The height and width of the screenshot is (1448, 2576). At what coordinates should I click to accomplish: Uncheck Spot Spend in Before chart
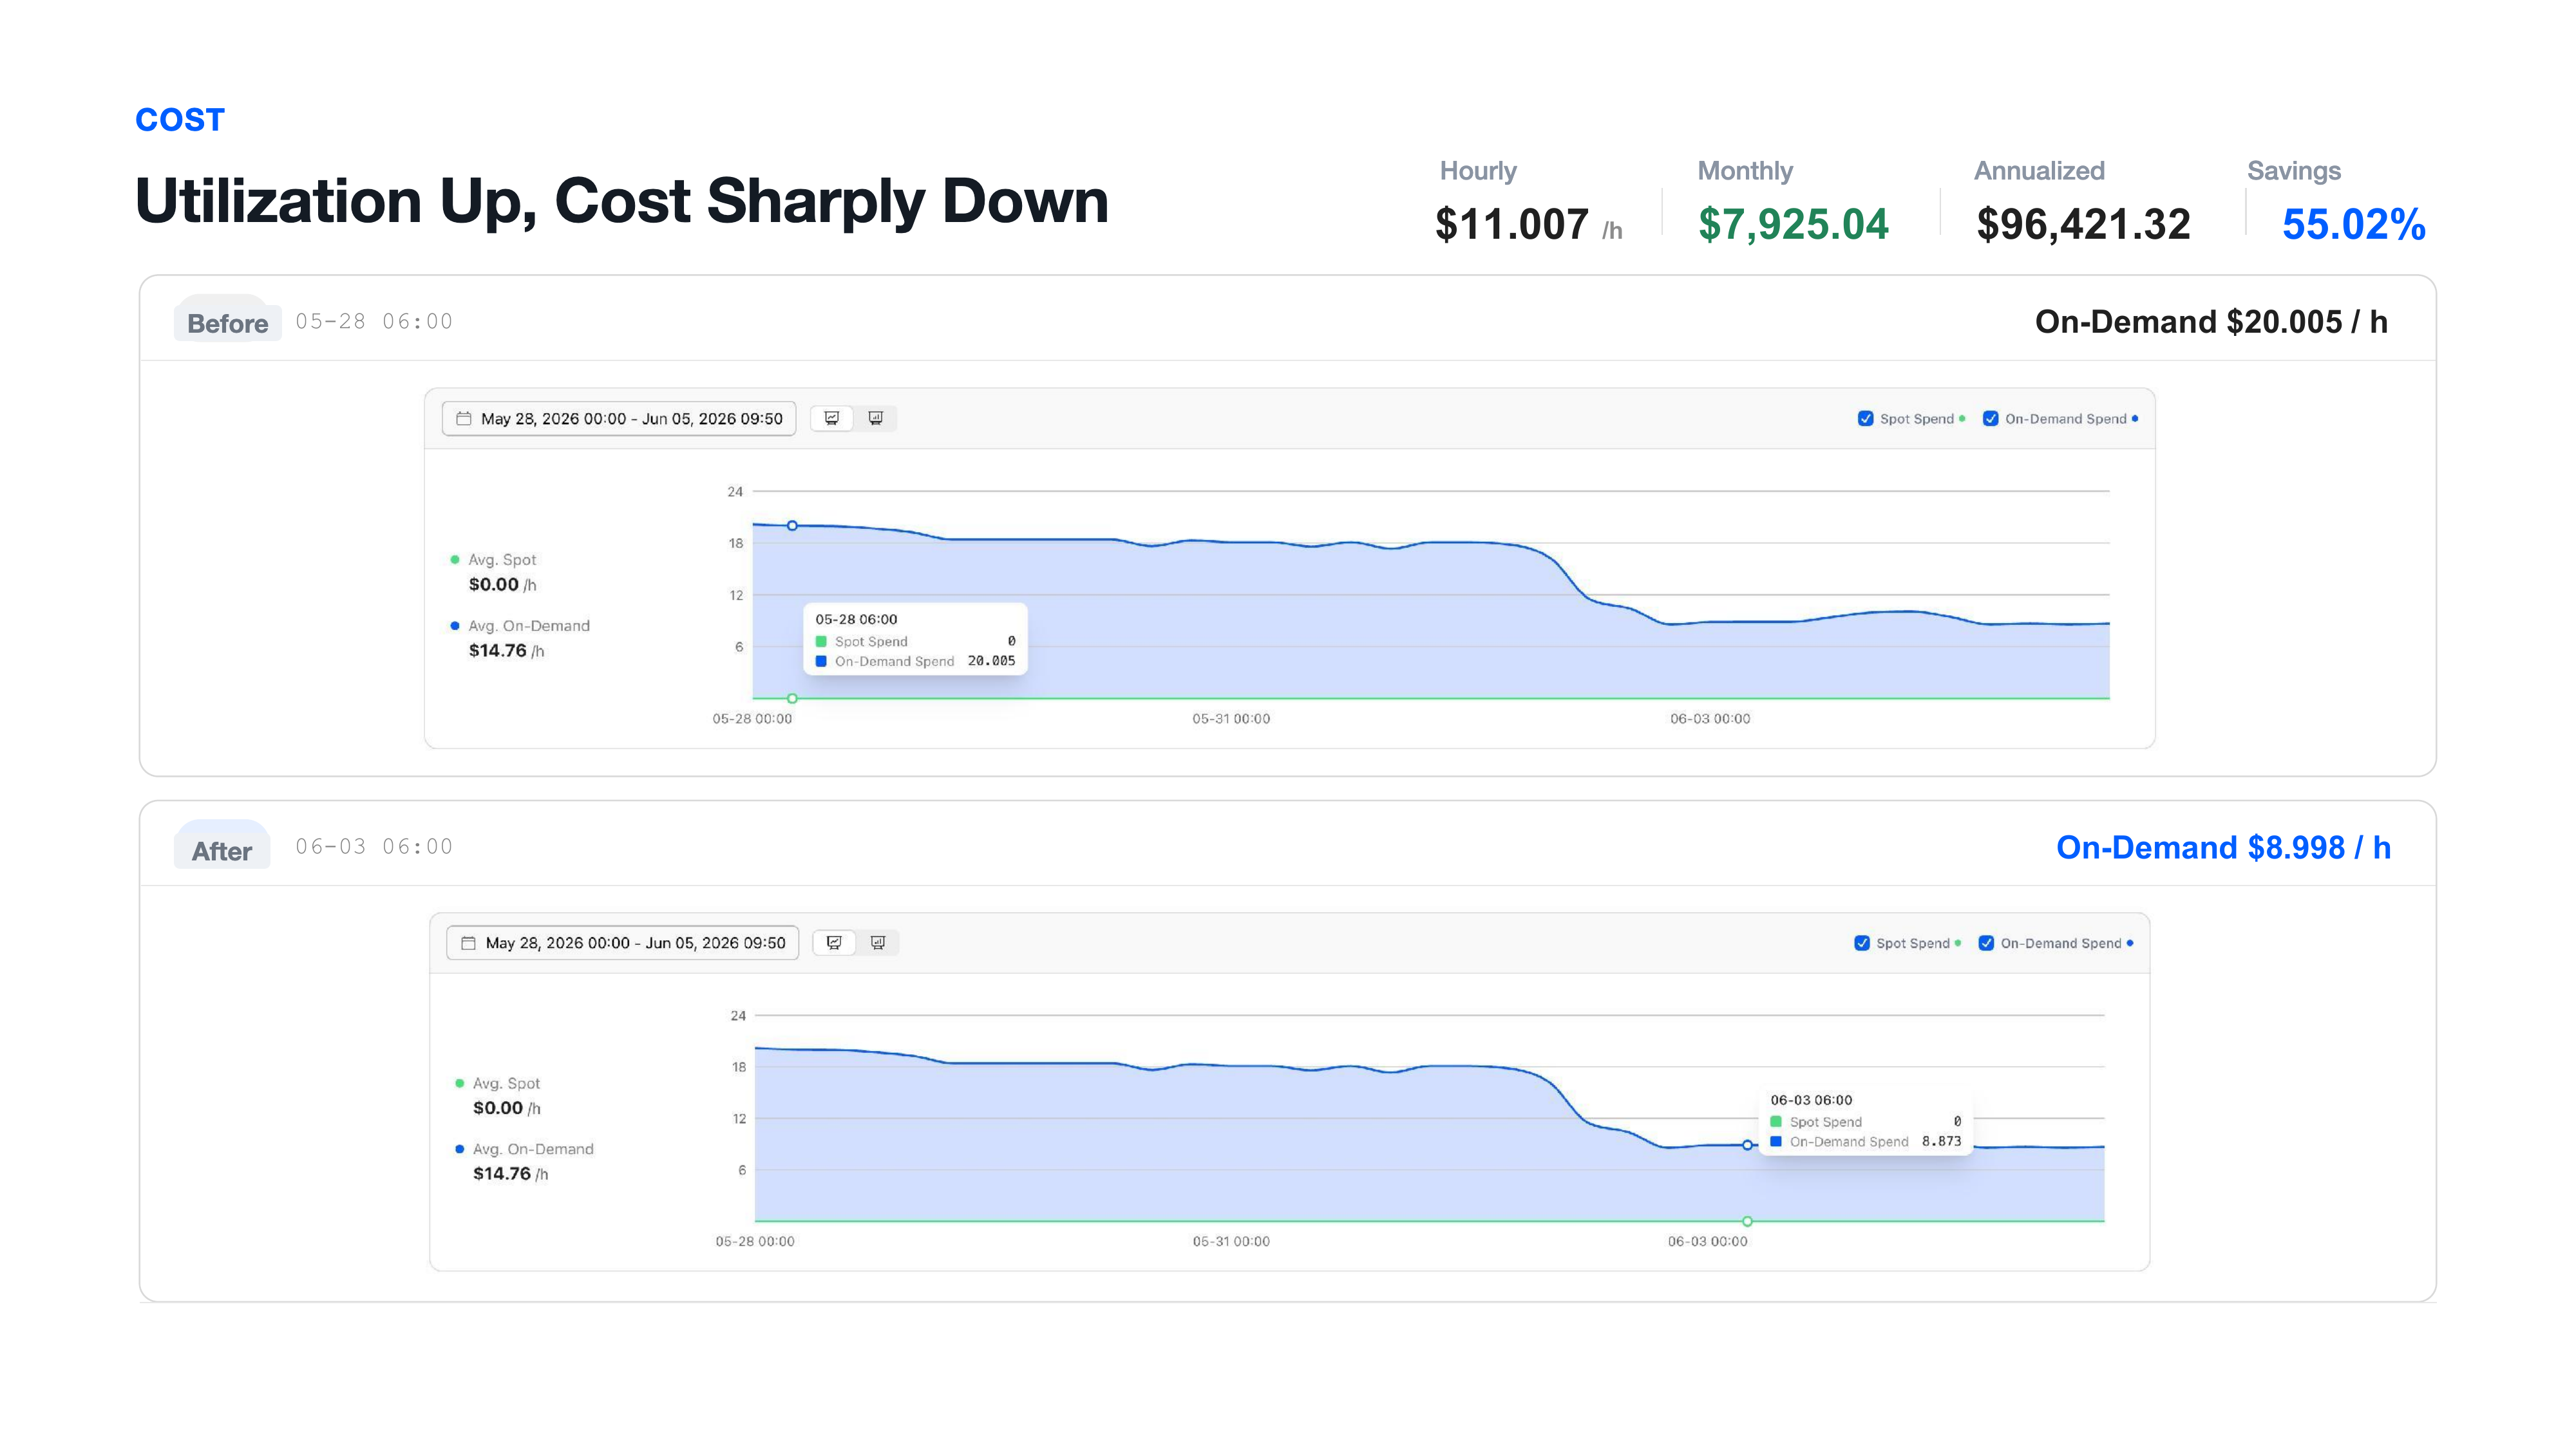1865,419
